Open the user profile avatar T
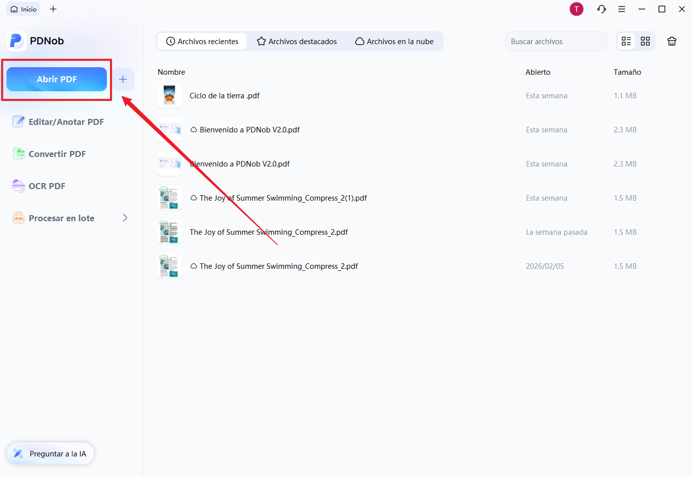This screenshot has height=477, width=692. click(577, 9)
